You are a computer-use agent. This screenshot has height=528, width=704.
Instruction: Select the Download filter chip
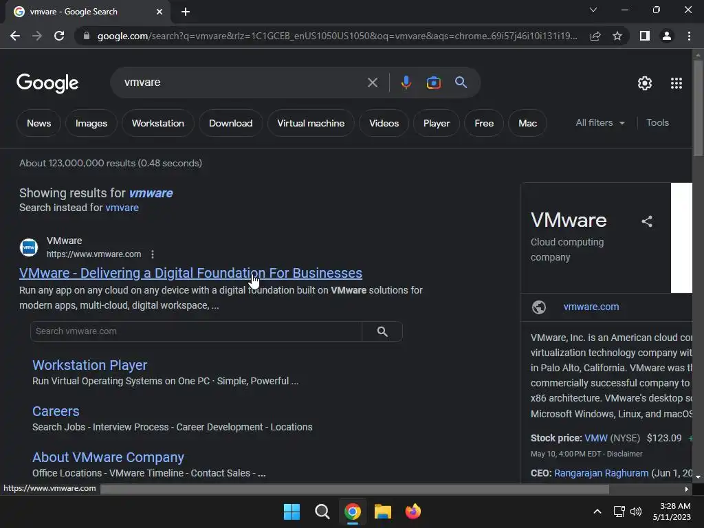231,123
